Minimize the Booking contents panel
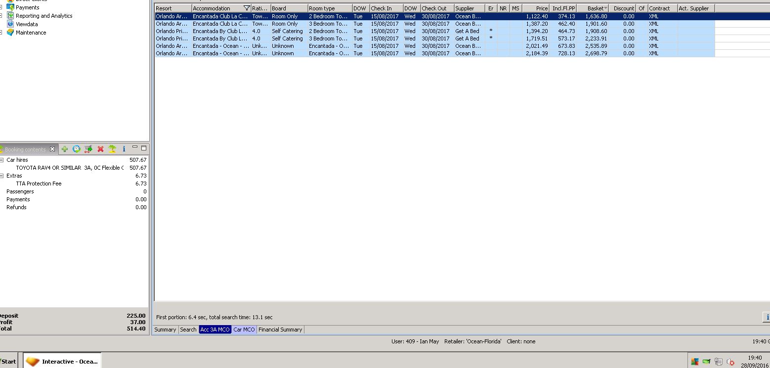Image resolution: width=770 pixels, height=368 pixels. [x=135, y=147]
